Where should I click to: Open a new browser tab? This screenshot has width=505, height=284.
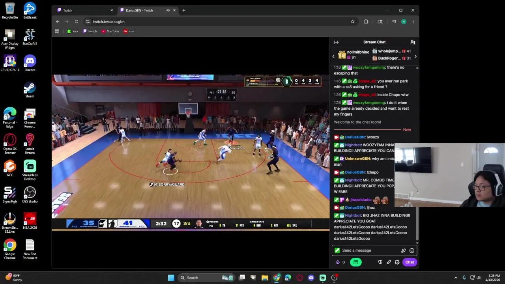[183, 10]
